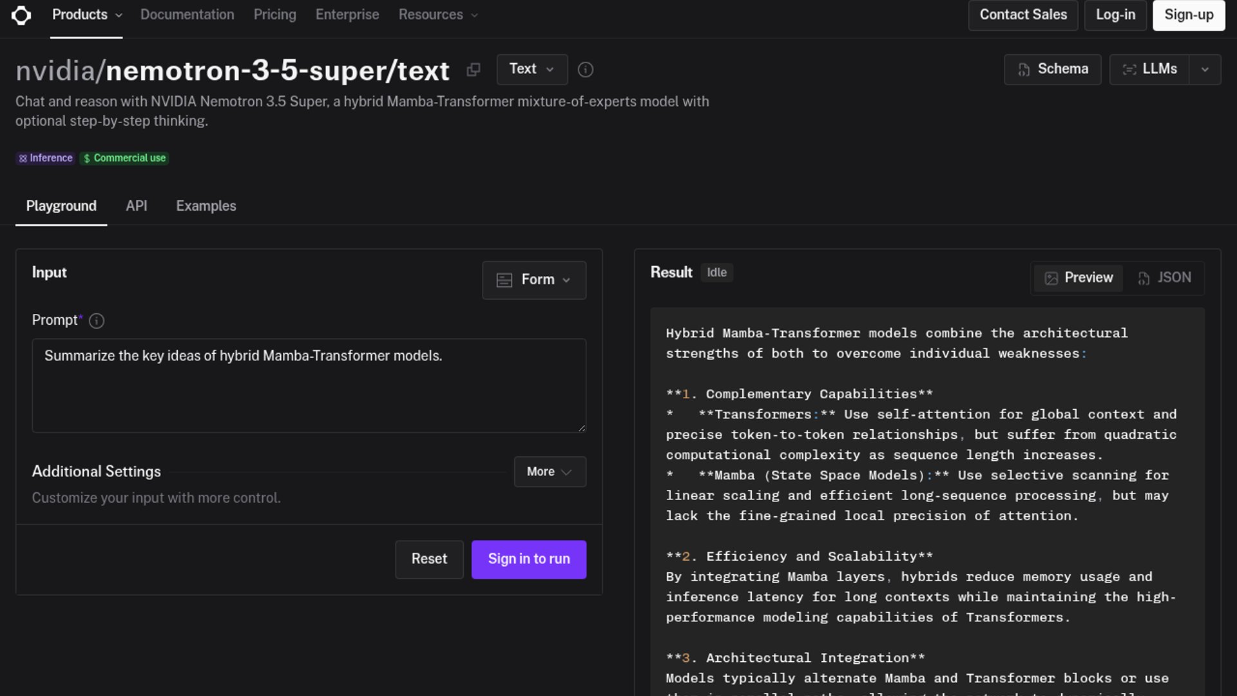The image size is (1237, 696).
Task: Click the Contact Sales button
Action: tap(1023, 15)
